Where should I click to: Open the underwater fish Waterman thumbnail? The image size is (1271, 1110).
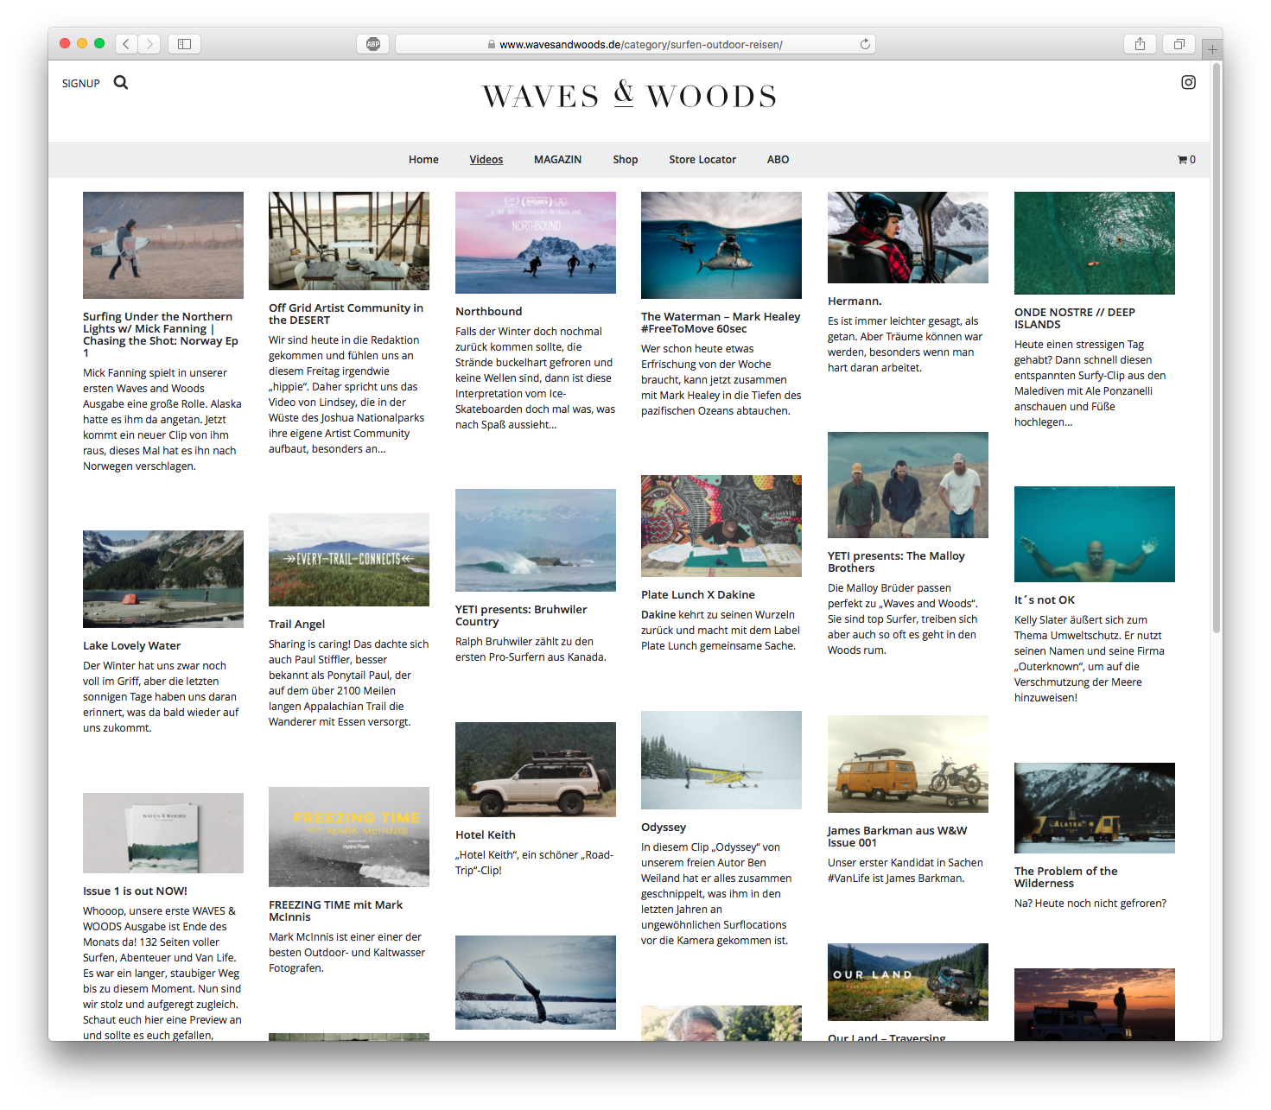click(721, 245)
